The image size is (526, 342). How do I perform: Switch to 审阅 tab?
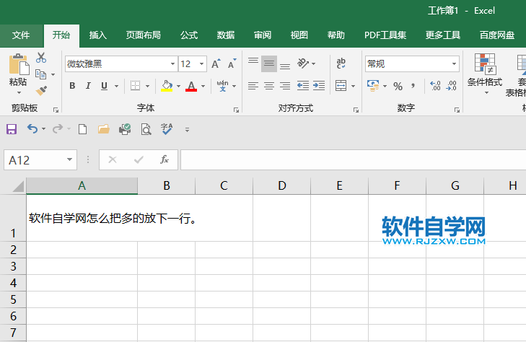(263, 35)
